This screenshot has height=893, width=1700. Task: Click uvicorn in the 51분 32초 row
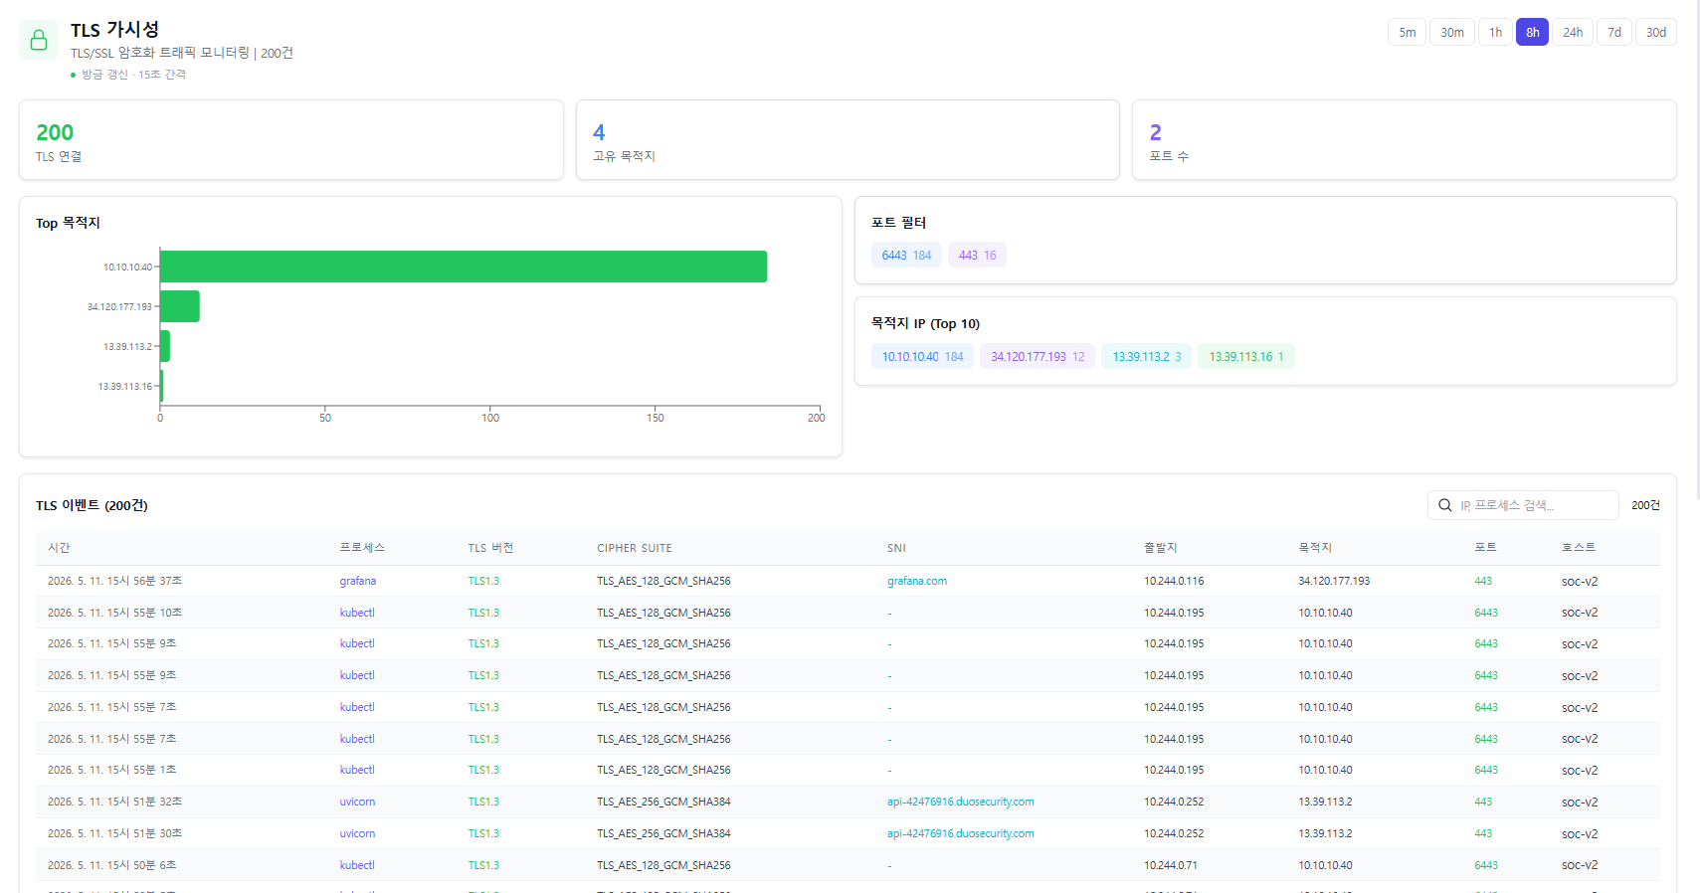[357, 802]
